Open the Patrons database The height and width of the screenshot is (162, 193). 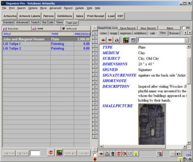coord(48,16)
